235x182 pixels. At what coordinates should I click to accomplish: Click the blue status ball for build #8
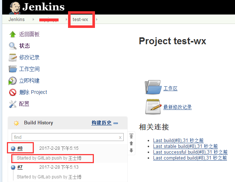pyautogui.click(x=13, y=148)
